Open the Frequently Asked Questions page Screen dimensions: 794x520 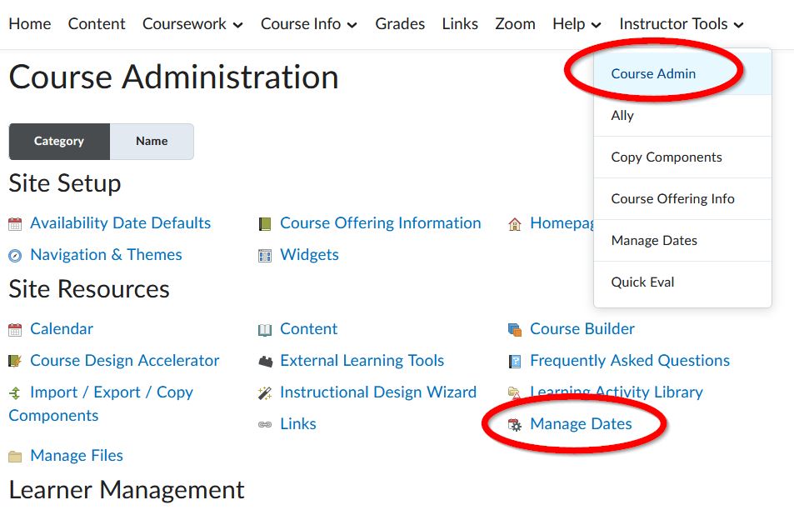click(629, 360)
